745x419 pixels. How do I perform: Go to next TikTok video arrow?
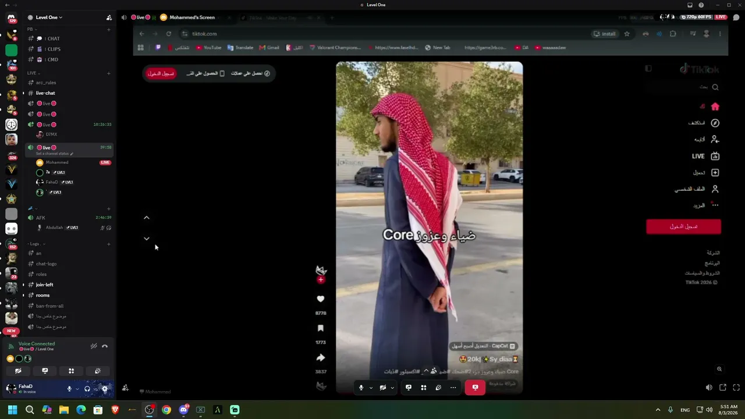(147, 239)
